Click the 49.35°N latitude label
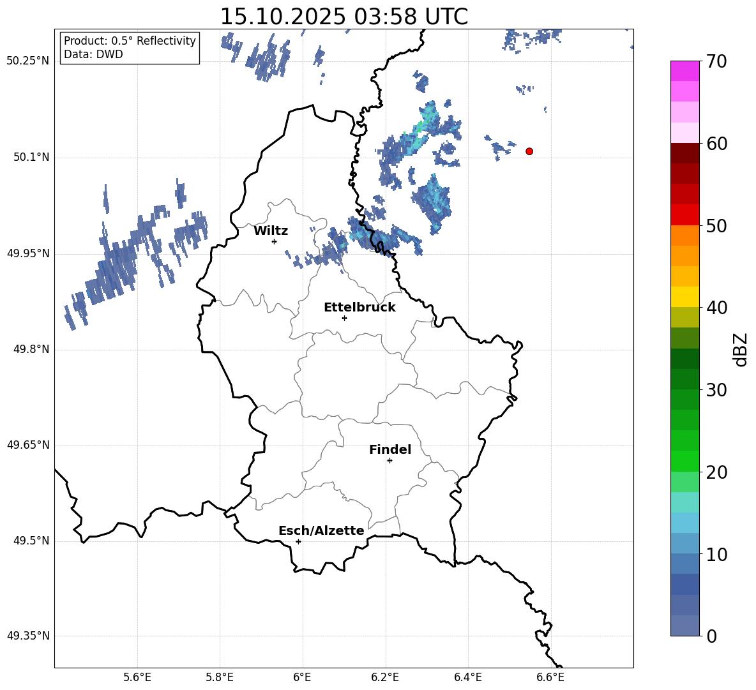 [28, 636]
